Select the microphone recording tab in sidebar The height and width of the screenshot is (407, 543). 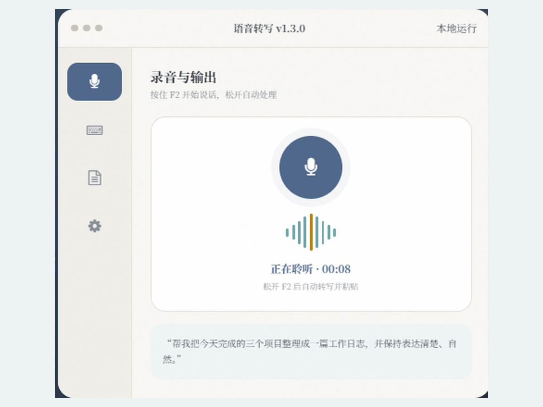click(x=95, y=82)
